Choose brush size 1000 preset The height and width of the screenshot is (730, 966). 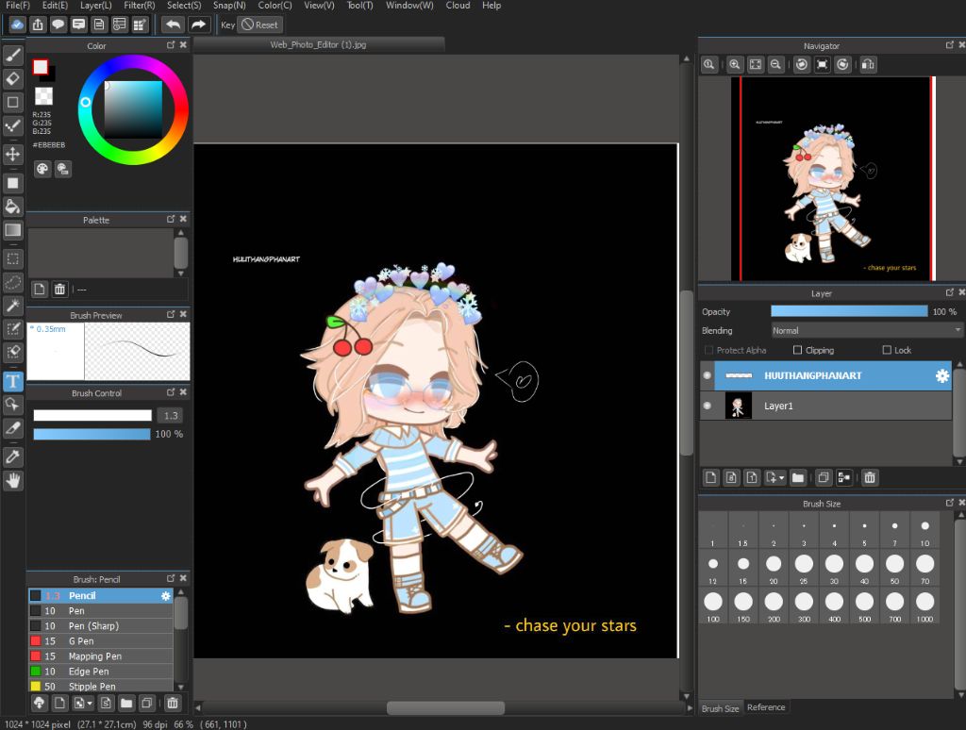(924, 606)
